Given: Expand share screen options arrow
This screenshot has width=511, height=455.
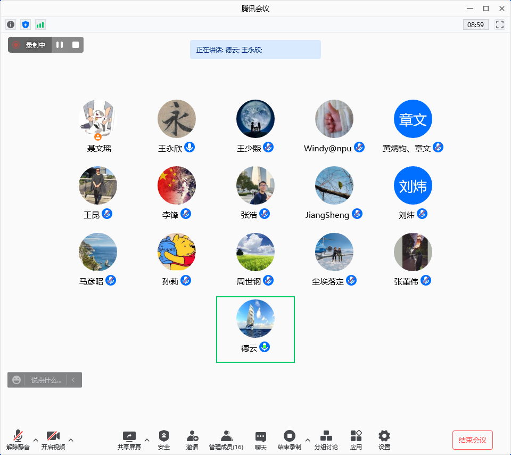Looking at the screenshot, I should click(147, 440).
